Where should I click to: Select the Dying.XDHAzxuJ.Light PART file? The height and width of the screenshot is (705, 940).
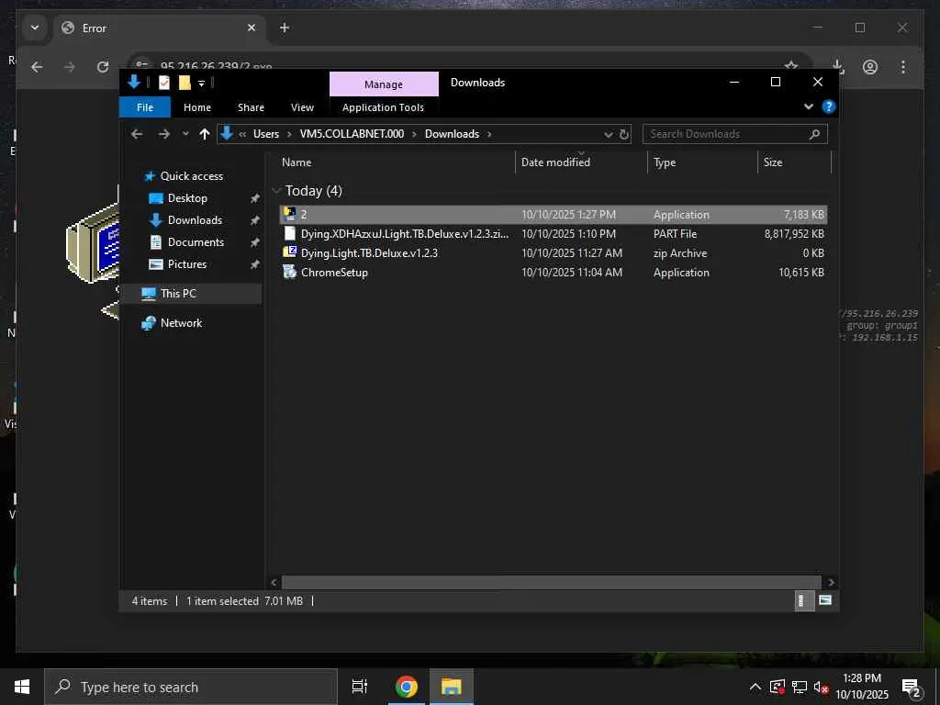tap(553, 234)
